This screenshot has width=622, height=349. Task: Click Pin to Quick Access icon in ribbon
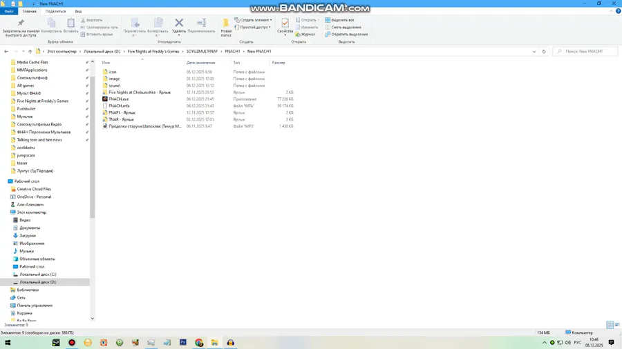(x=21, y=23)
